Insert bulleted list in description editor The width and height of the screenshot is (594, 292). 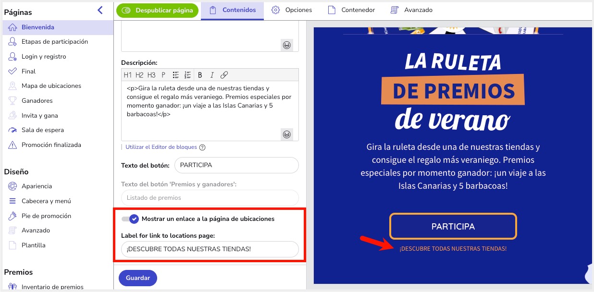176,75
